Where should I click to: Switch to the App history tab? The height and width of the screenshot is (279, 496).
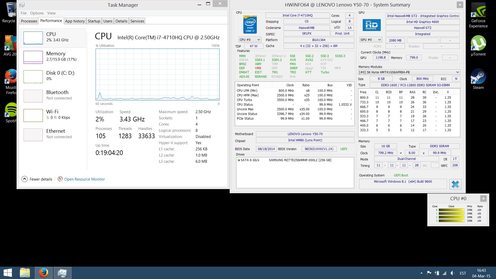tap(75, 21)
